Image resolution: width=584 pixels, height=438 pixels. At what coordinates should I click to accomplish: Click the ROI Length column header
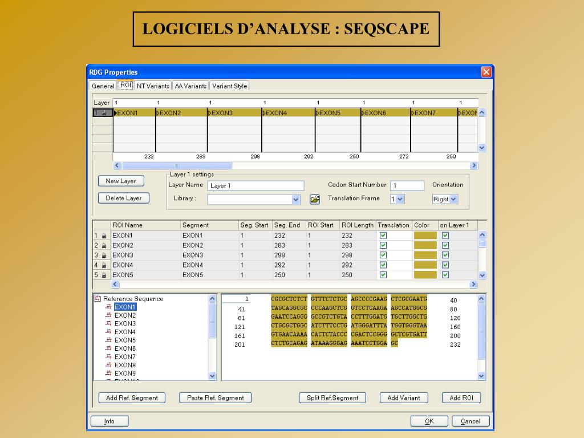(x=357, y=225)
